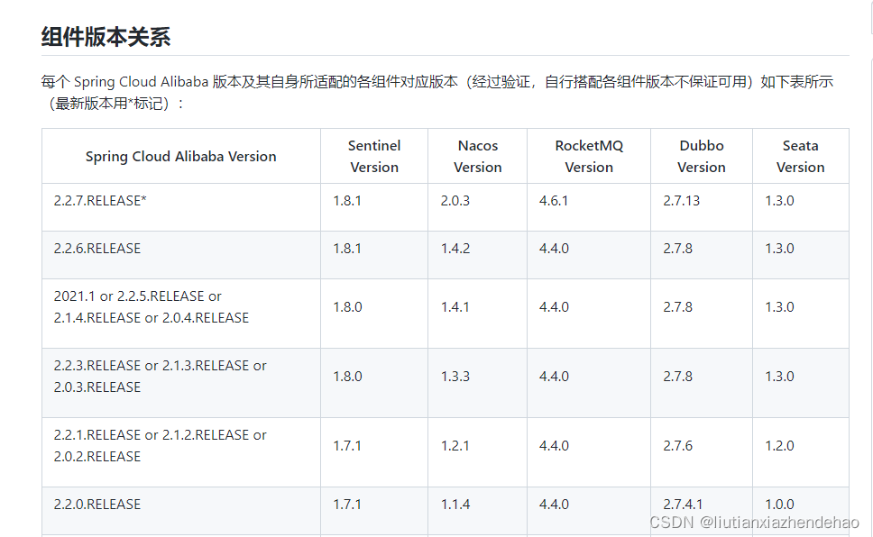Select RocketMQ 4.4.0 in the 2.2.1.RELEASE row

point(554,446)
